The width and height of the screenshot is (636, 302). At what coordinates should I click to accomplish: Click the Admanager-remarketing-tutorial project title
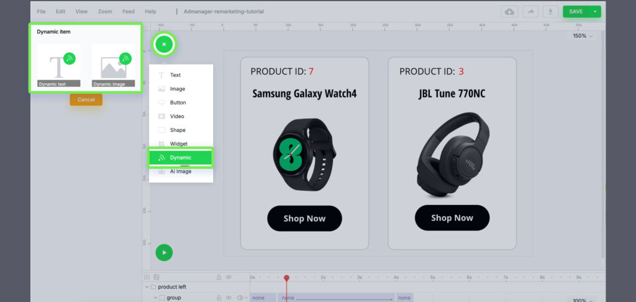point(224,11)
